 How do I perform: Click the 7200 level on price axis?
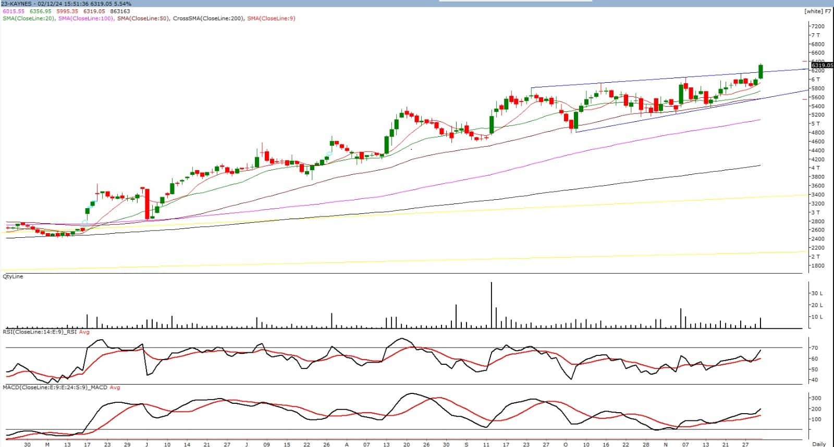coord(816,26)
